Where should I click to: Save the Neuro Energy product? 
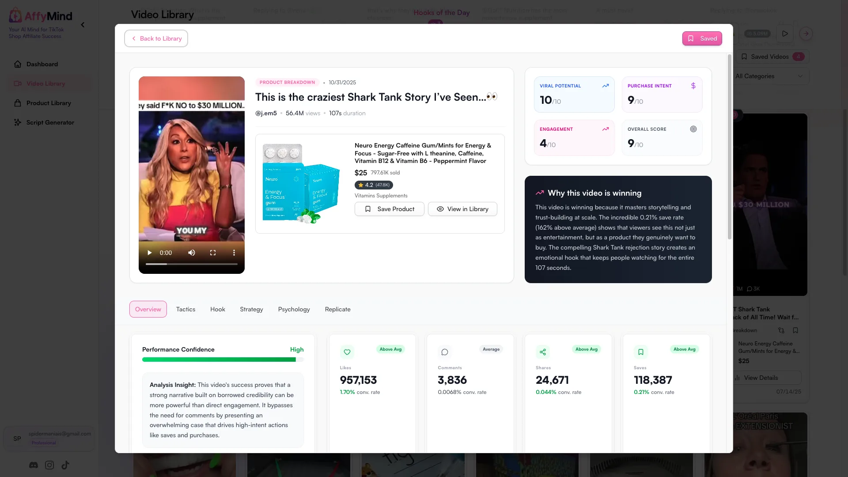pyautogui.click(x=389, y=209)
